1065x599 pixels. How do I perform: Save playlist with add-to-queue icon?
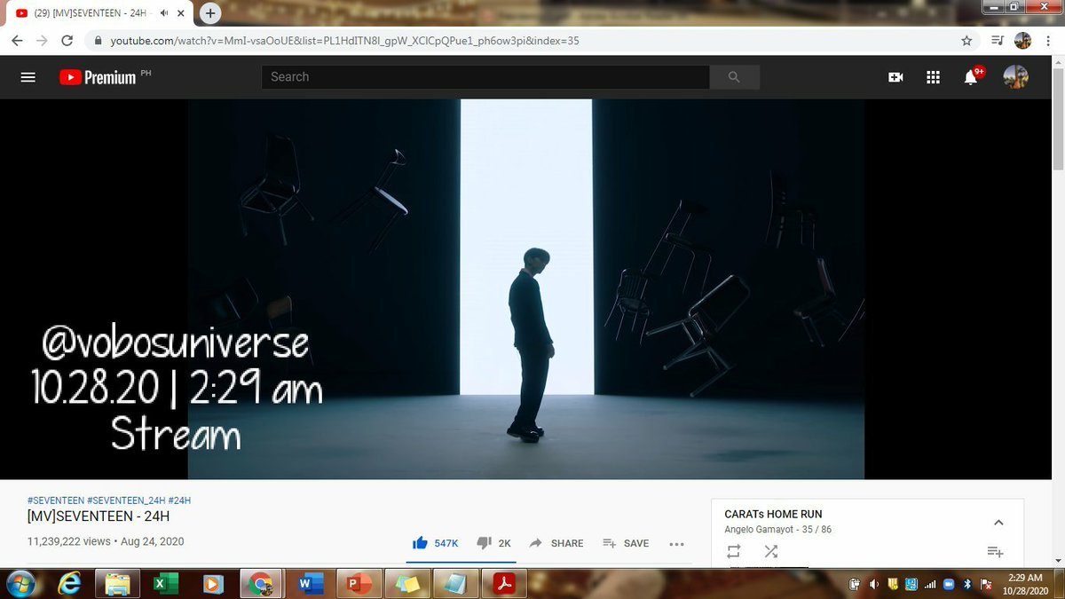[x=995, y=551]
